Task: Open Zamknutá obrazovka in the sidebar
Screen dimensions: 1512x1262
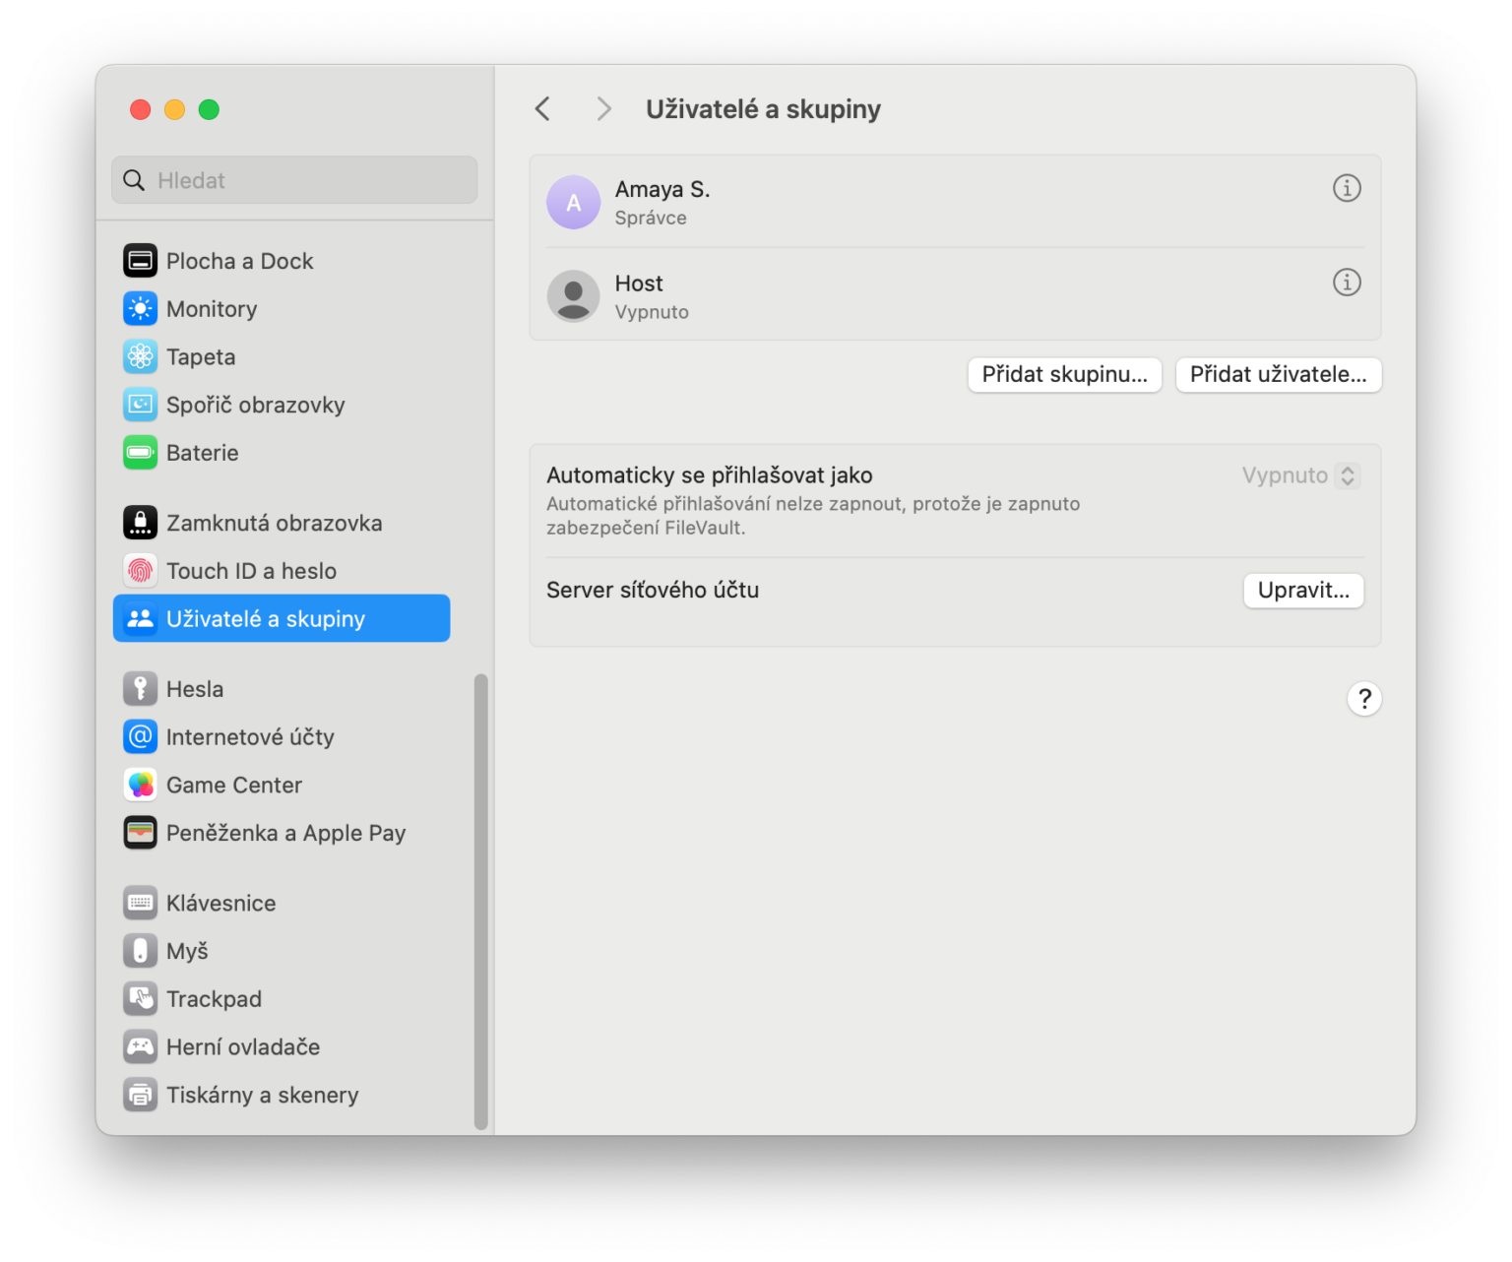Action: tap(274, 523)
